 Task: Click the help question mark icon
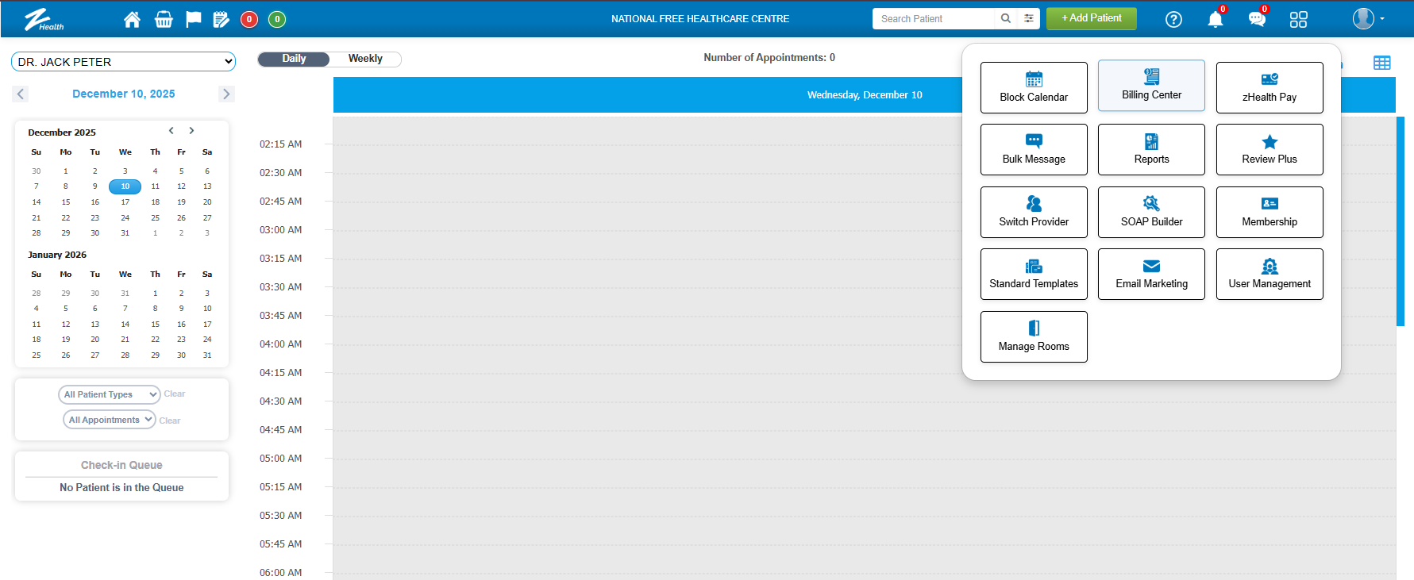coord(1173,19)
